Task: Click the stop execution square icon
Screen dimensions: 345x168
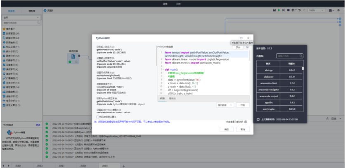Action: tap(288, 9)
